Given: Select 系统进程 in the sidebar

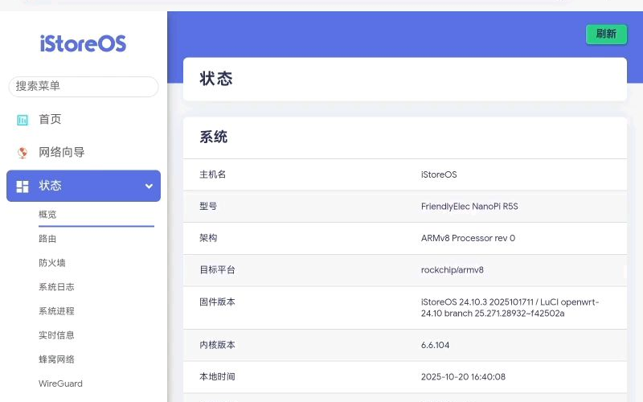Looking at the screenshot, I should click(56, 311).
